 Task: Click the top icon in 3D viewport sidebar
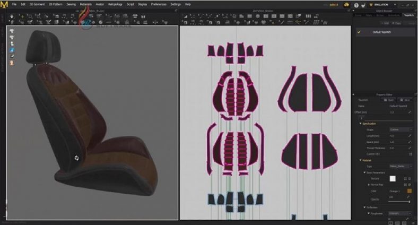pyautogui.click(x=12, y=31)
